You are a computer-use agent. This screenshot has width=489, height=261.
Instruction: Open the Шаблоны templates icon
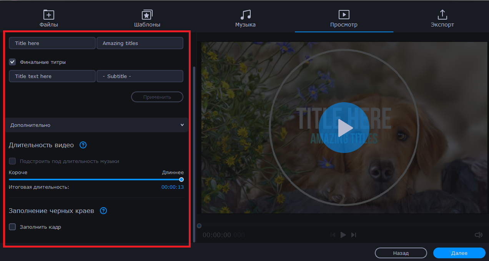(147, 15)
